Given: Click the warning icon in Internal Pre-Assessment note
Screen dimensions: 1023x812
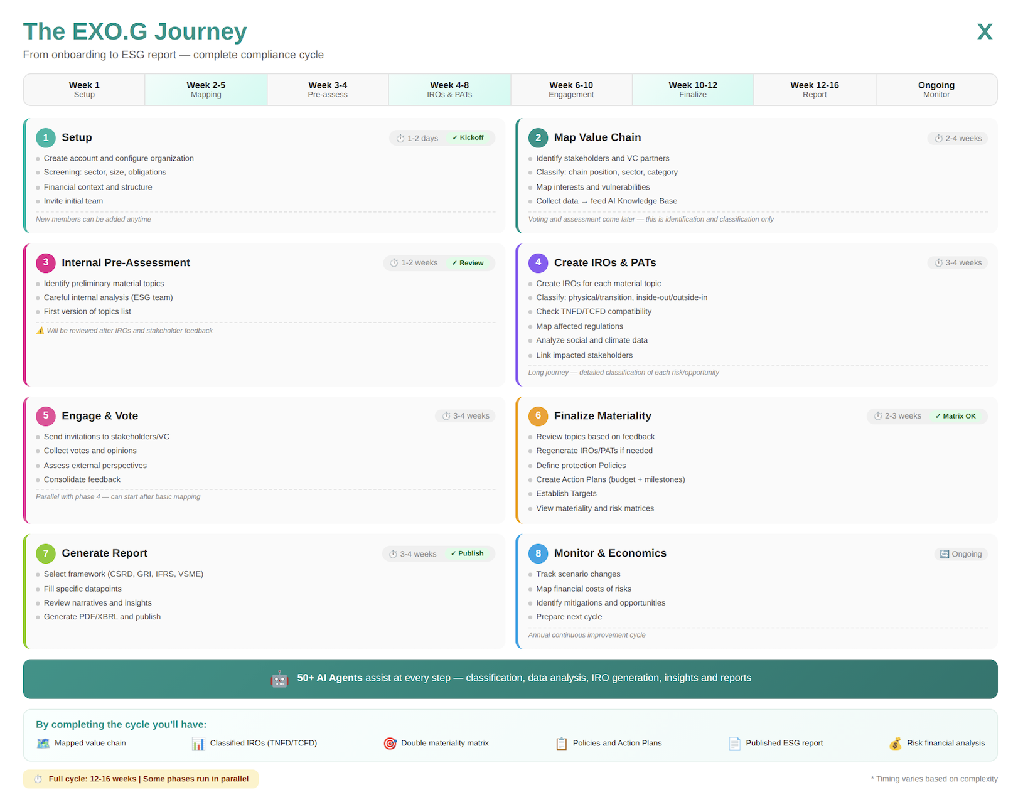Looking at the screenshot, I should coord(40,331).
